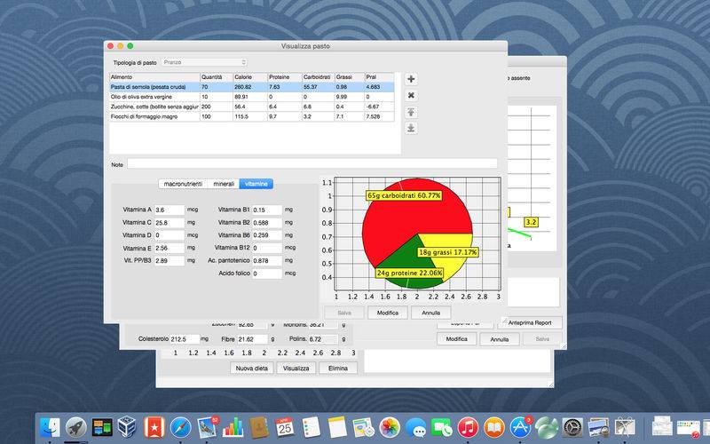This screenshot has width=710, height=444.
Task: Click into the Note text field
Action: [x=312, y=163]
